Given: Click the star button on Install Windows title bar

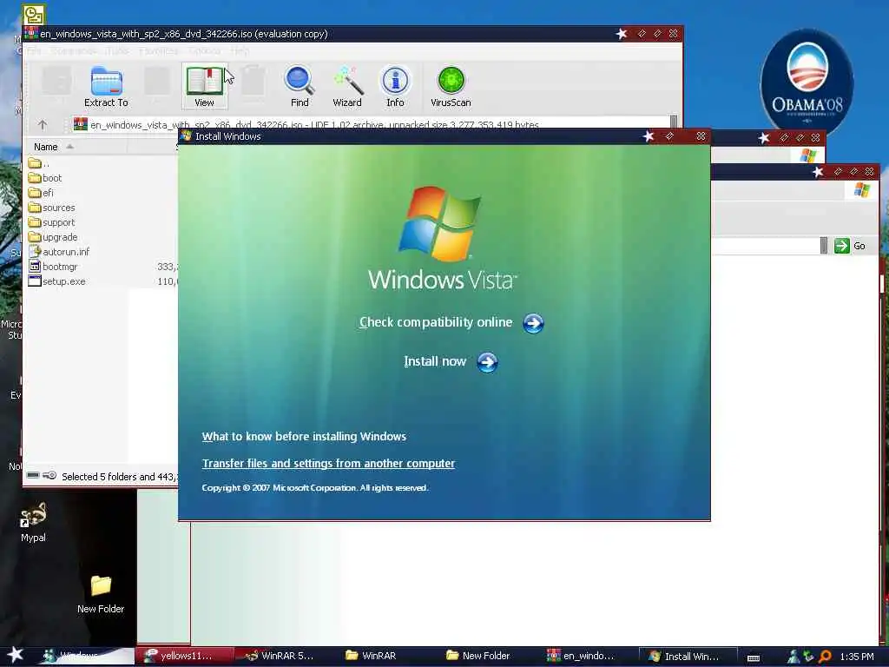Looking at the screenshot, I should point(649,136).
